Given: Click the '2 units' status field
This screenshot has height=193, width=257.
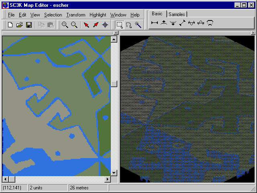Looking at the screenshot, I should 48,188.
